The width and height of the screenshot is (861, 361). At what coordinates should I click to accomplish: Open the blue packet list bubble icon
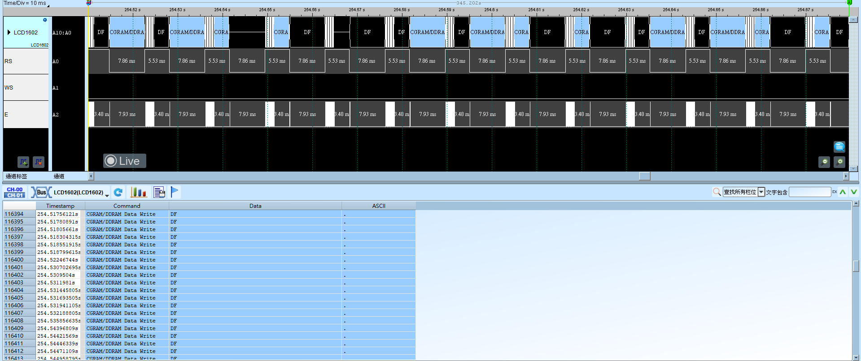tap(839, 146)
